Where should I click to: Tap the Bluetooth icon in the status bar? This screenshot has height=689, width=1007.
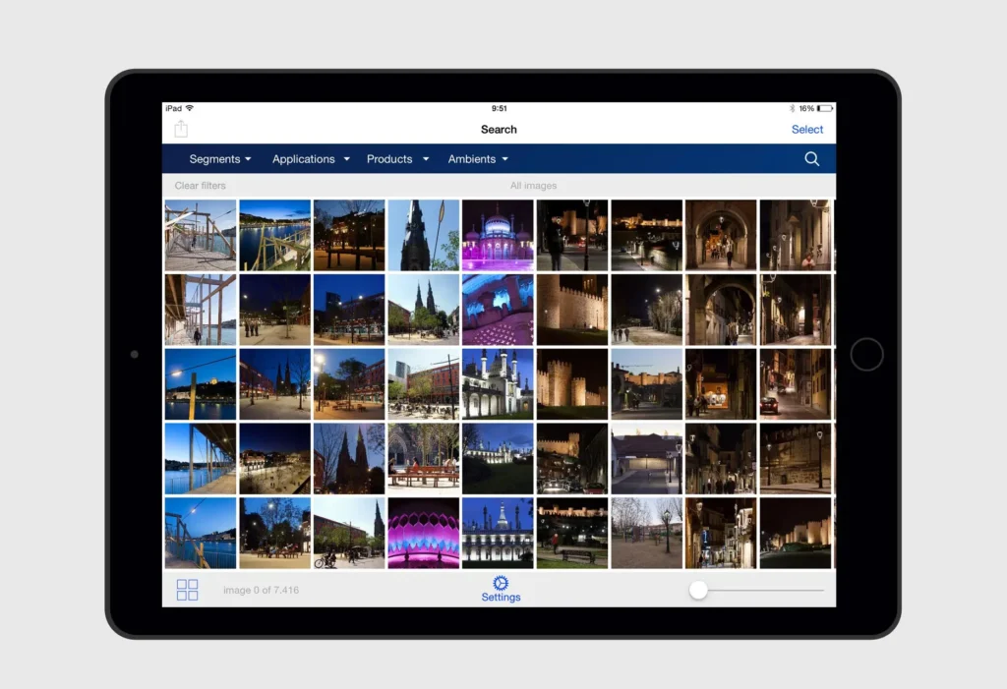(792, 108)
